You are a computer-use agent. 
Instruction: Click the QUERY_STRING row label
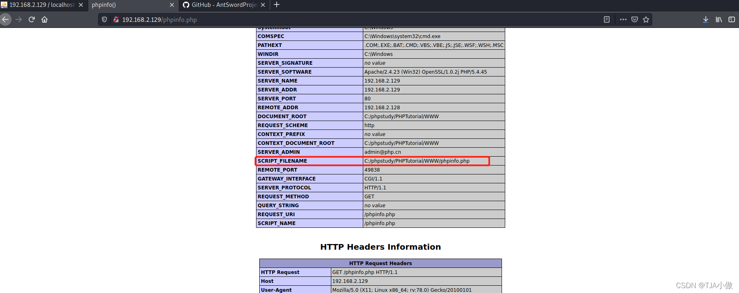pos(278,206)
